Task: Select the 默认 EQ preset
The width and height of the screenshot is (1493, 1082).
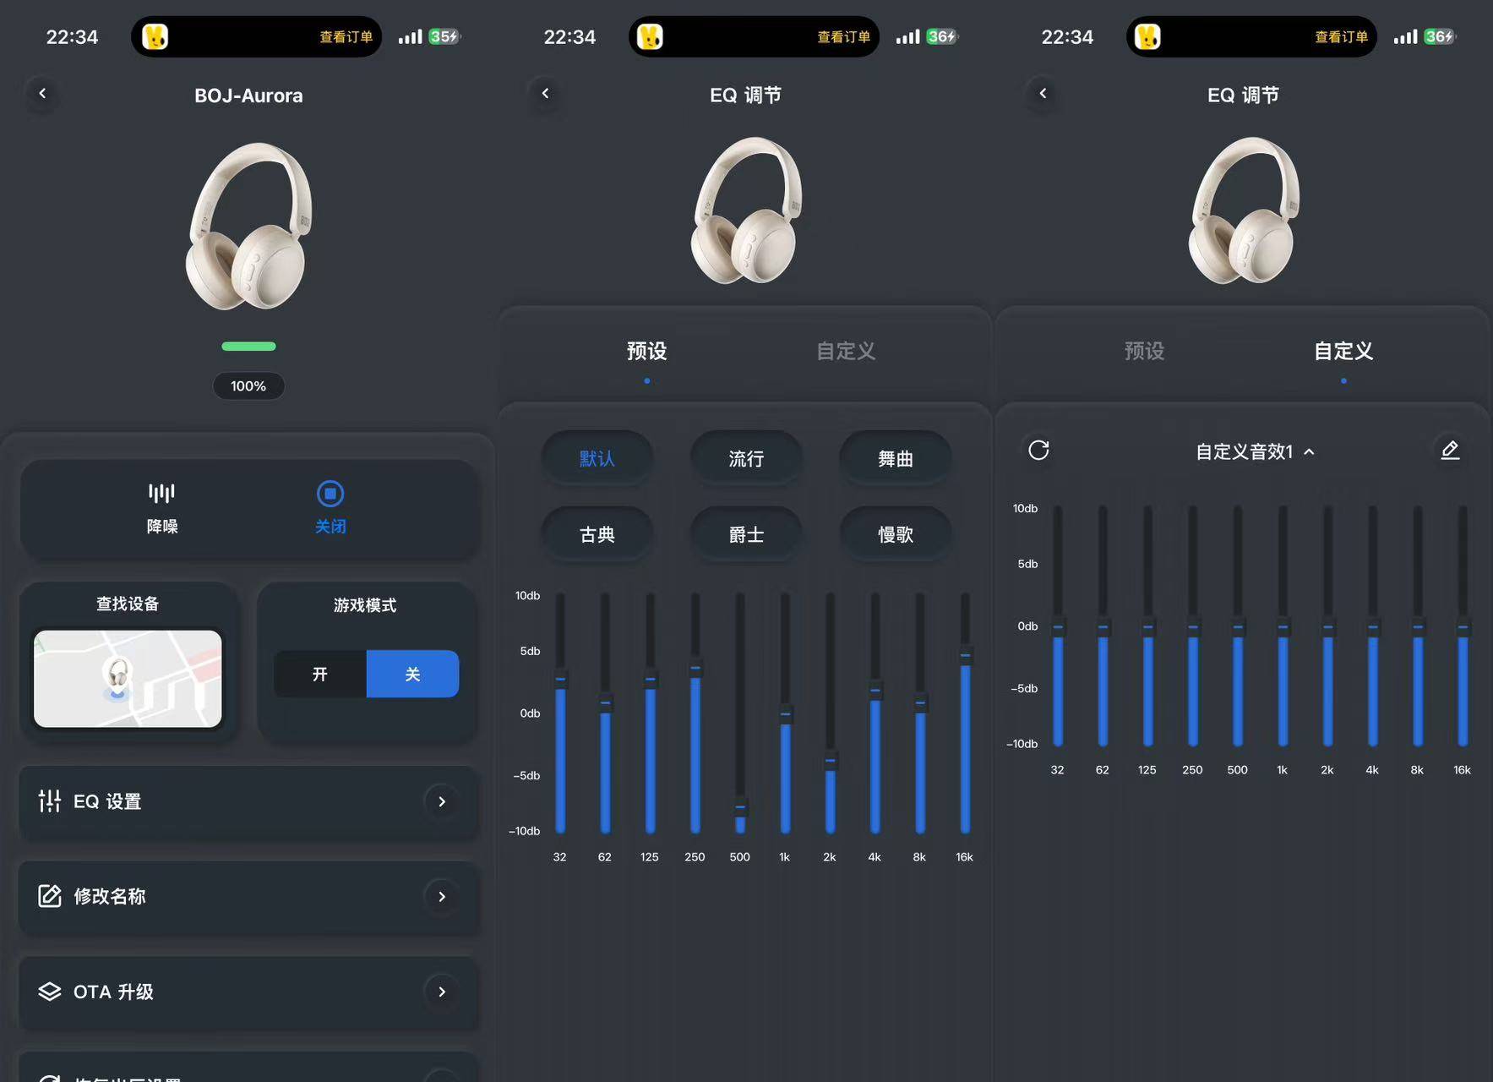Action: [597, 458]
